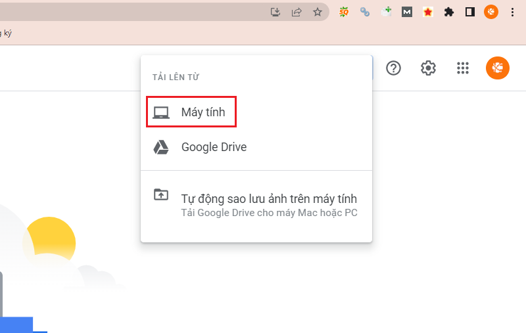Open the red star extension icon
This screenshot has width=526, height=333.
point(428,12)
